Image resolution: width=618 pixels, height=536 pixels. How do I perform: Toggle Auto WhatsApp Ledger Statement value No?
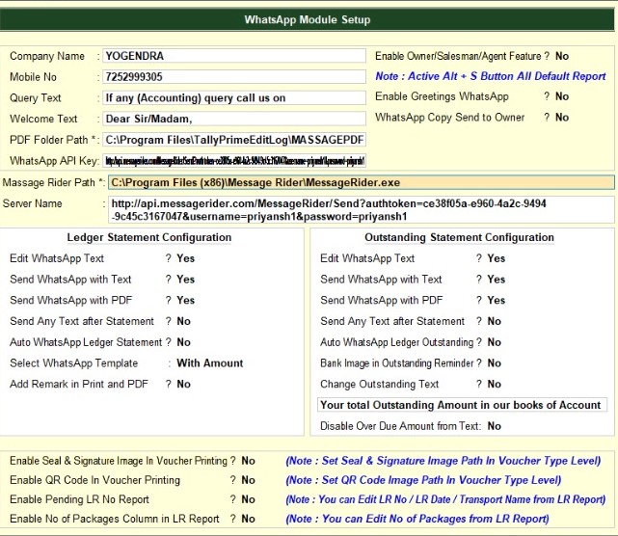point(184,341)
